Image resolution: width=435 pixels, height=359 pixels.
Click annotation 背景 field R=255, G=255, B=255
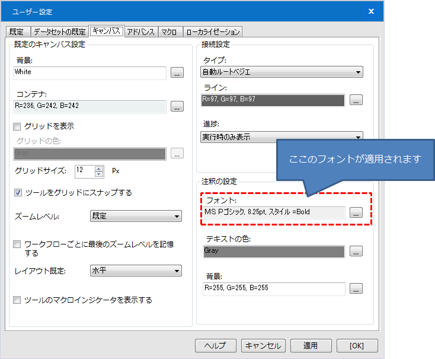coord(274,289)
